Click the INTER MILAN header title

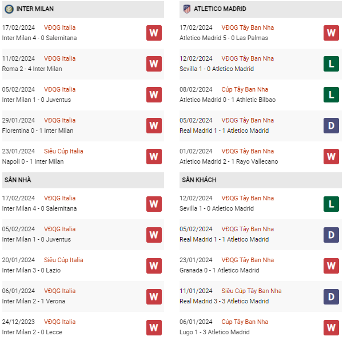pyautogui.click(x=35, y=9)
